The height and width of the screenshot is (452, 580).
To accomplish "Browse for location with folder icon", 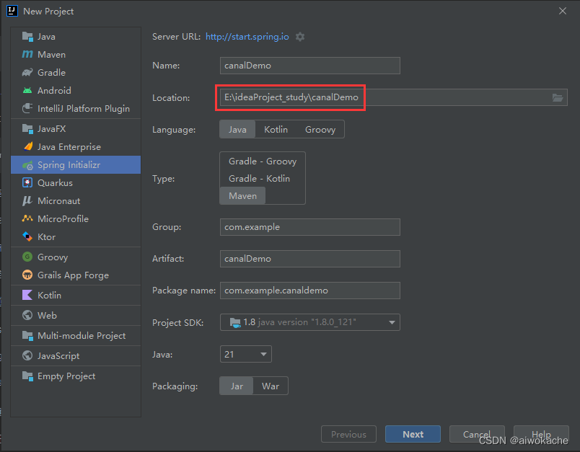I will point(558,97).
